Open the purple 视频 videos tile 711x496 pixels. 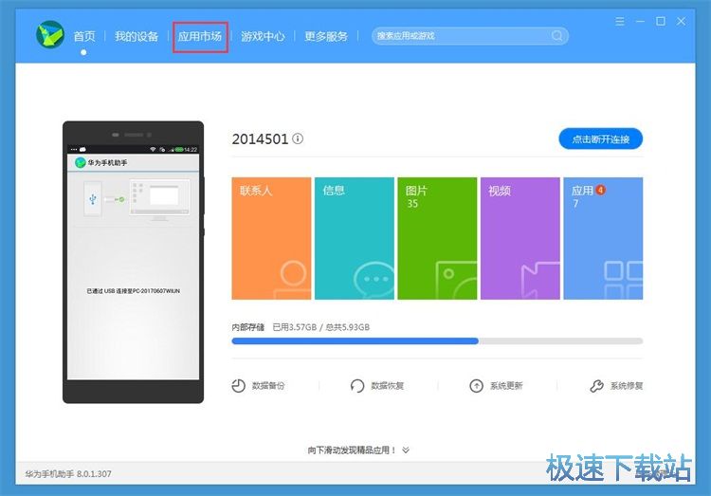pyautogui.click(x=520, y=238)
